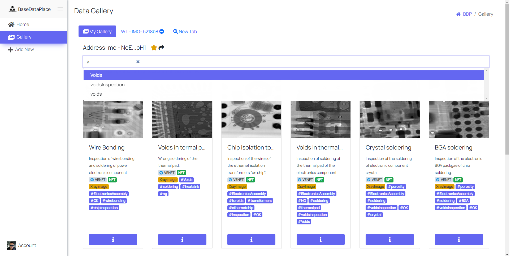This screenshot has height=256, width=511.
Task: Go to Home in the sidebar
Action: pyautogui.click(x=23, y=24)
